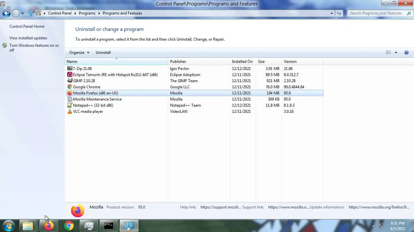The image size is (414, 232).
Task: Click the Igor Pavlov publisher cell
Action: coord(180,69)
